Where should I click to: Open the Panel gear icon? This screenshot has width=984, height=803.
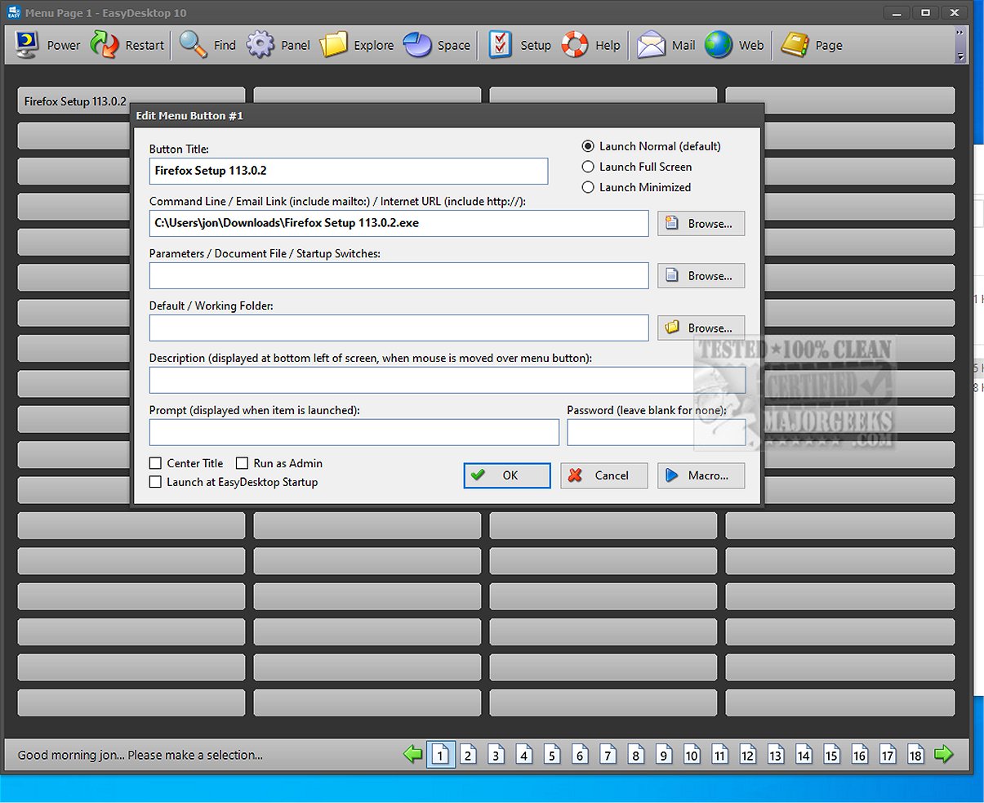point(260,45)
